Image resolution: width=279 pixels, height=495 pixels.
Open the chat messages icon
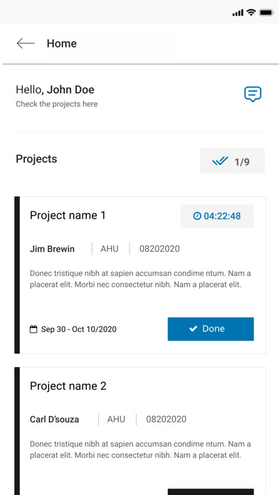point(253,94)
